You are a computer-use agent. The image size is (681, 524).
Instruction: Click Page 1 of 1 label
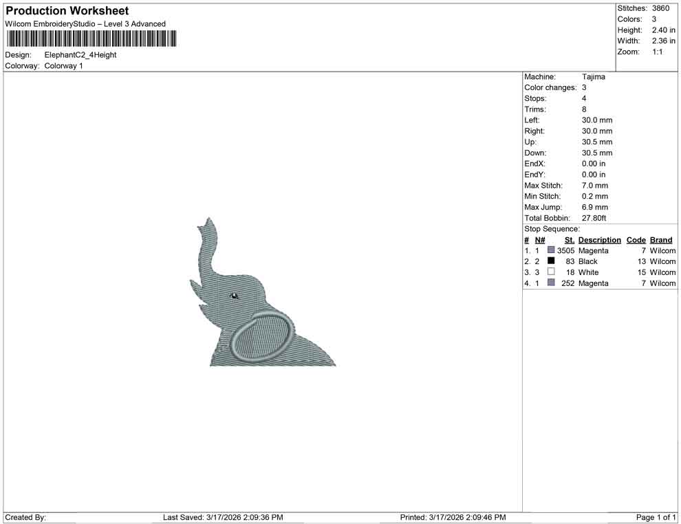point(655,517)
